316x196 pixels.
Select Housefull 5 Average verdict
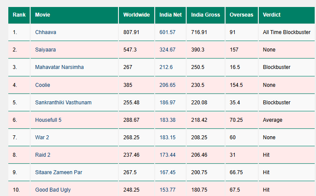coord(272,120)
